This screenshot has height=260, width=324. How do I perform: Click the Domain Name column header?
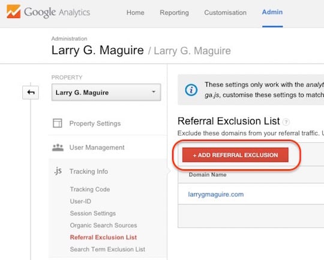coord(208,175)
